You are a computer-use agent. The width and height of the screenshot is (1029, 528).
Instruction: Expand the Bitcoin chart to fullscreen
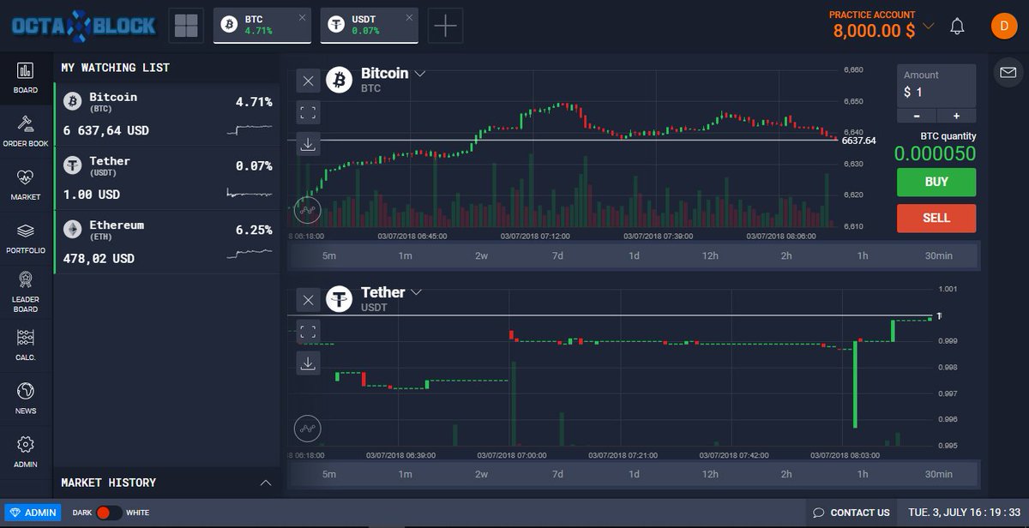309,112
